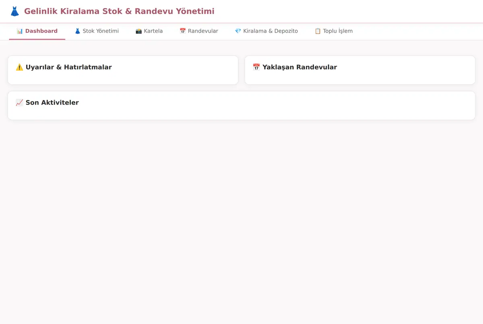Click the 'Son Aktiviteler' heading
Viewport: 483px width, 324px height.
pyautogui.click(x=47, y=103)
